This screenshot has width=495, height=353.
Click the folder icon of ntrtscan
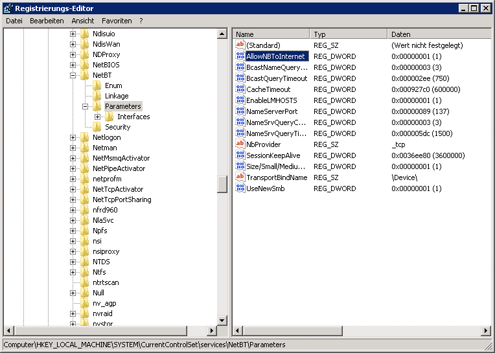(85, 282)
